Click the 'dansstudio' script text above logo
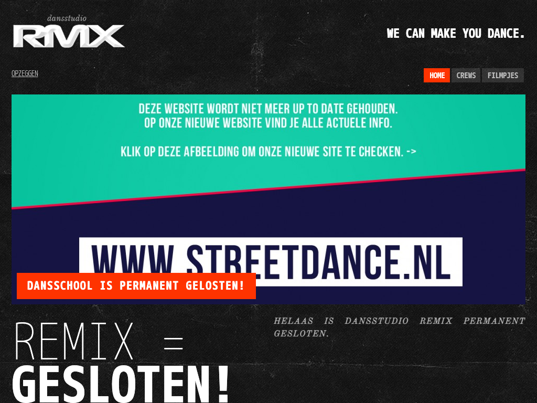This screenshot has width=537, height=403. tap(67, 18)
